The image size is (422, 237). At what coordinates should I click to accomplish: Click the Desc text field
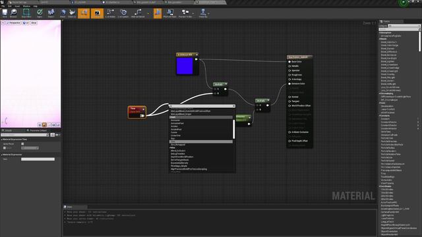[x=38, y=159]
